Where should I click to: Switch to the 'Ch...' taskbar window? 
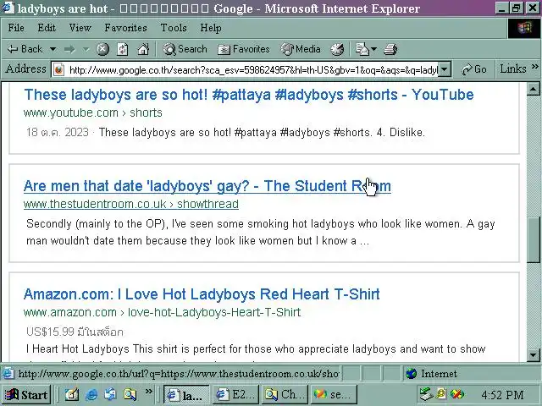285,395
